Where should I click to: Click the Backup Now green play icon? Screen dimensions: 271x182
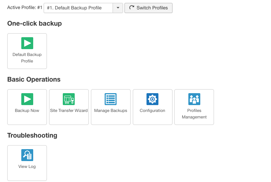tap(27, 99)
